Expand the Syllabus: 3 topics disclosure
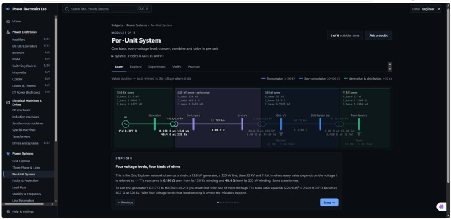 click(138, 57)
